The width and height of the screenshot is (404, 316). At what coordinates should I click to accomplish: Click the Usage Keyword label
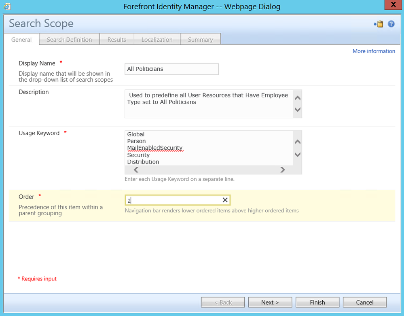(x=39, y=133)
